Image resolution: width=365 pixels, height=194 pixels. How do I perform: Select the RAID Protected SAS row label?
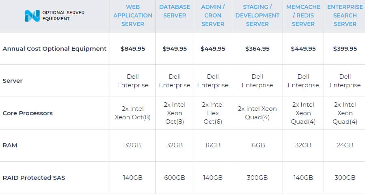pyautogui.click(x=34, y=177)
